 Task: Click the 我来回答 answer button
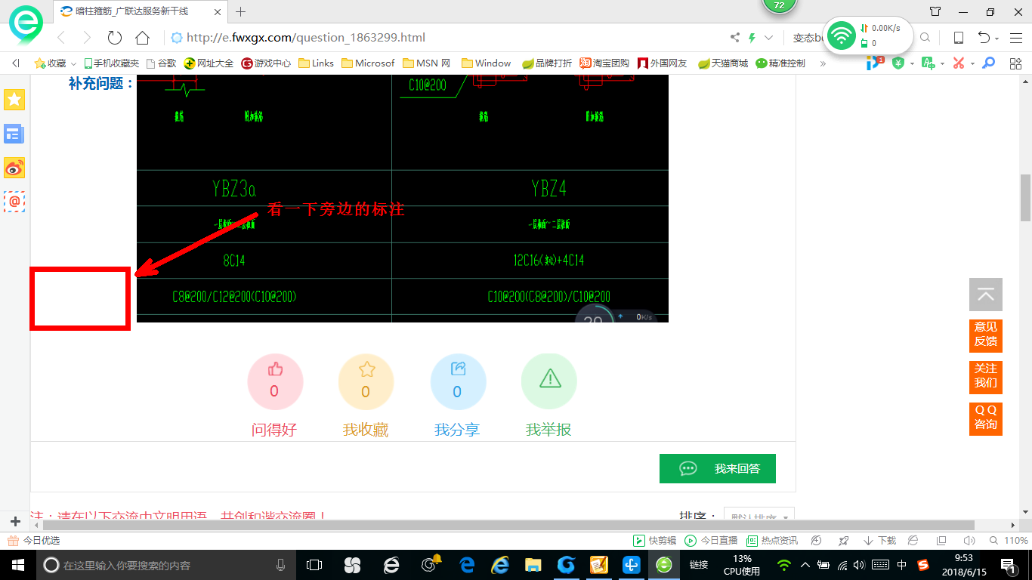pyautogui.click(x=718, y=468)
